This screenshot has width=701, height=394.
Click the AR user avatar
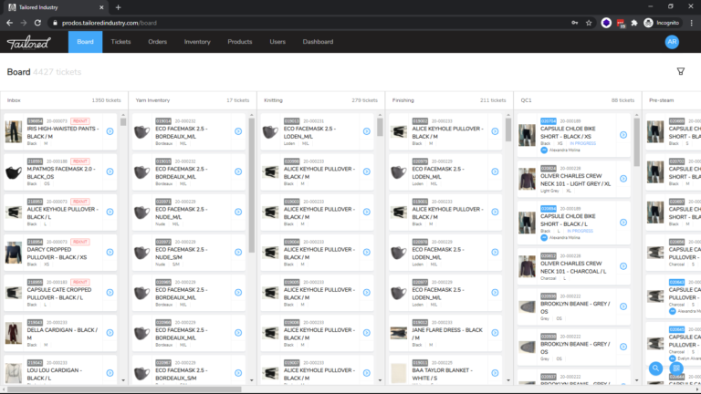point(672,42)
